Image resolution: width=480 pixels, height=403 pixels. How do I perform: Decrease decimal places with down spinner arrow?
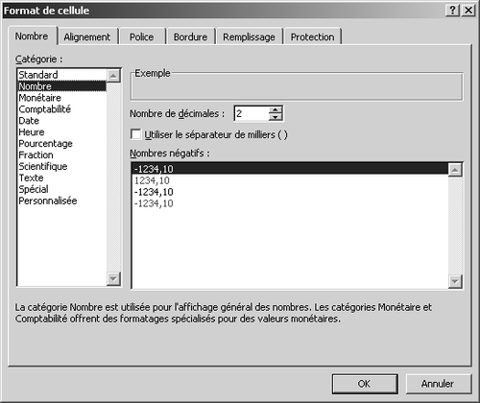pyautogui.click(x=276, y=117)
